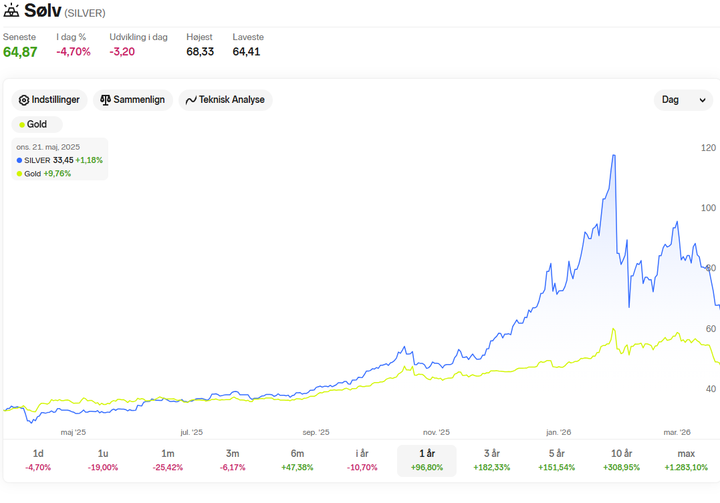Select the 1u time range
The width and height of the screenshot is (720, 503).
click(103, 460)
